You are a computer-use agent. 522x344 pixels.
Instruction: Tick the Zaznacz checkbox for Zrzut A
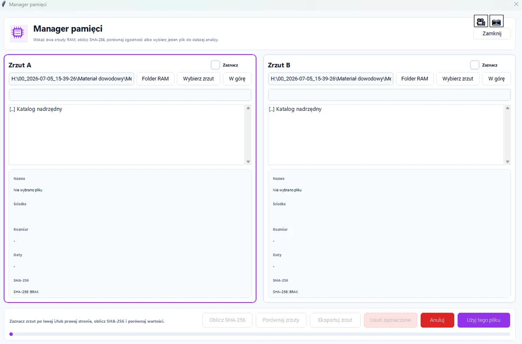click(x=215, y=65)
